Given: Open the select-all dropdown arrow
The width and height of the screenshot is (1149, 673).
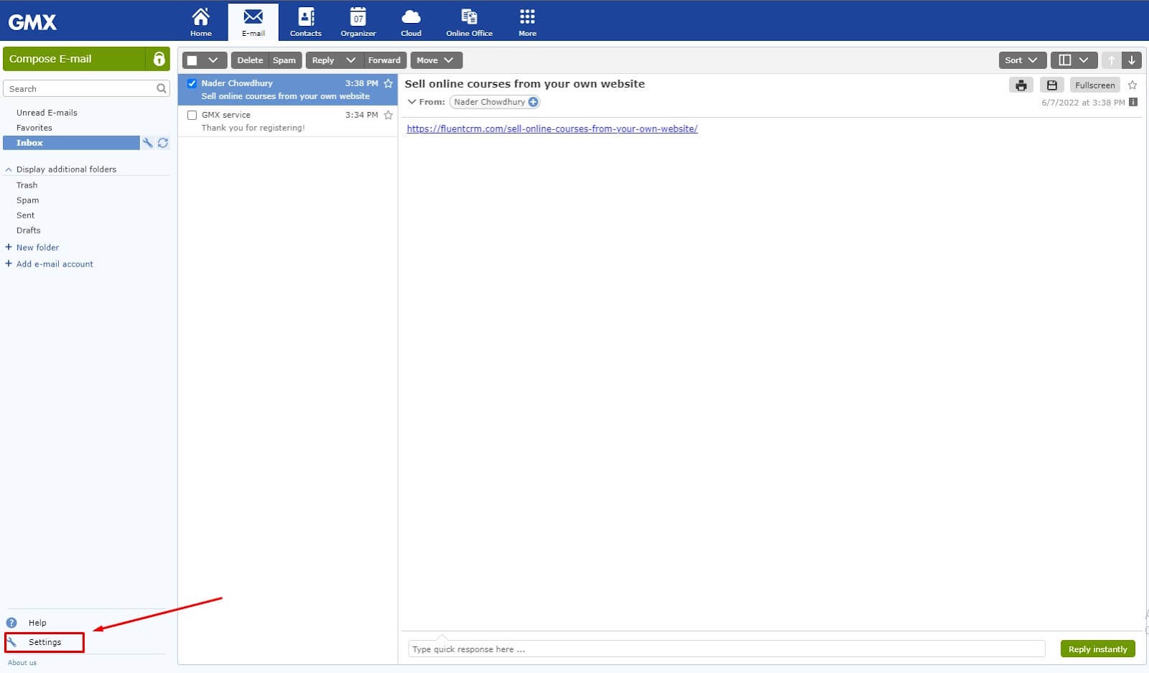Looking at the screenshot, I should (213, 60).
